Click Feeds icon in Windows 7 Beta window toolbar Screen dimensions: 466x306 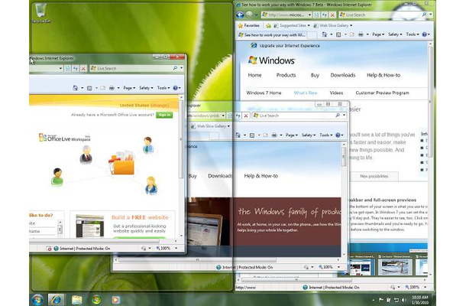tap(338, 34)
